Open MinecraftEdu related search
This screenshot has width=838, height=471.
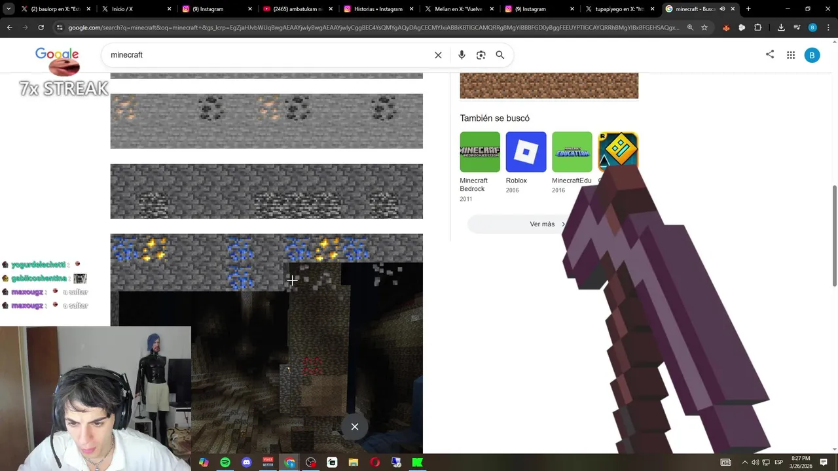(572, 162)
